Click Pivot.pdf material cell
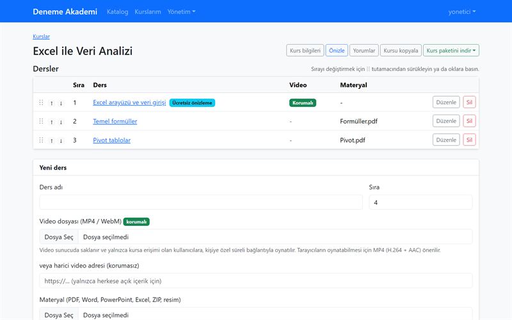The width and height of the screenshot is (512, 320). 353,140
